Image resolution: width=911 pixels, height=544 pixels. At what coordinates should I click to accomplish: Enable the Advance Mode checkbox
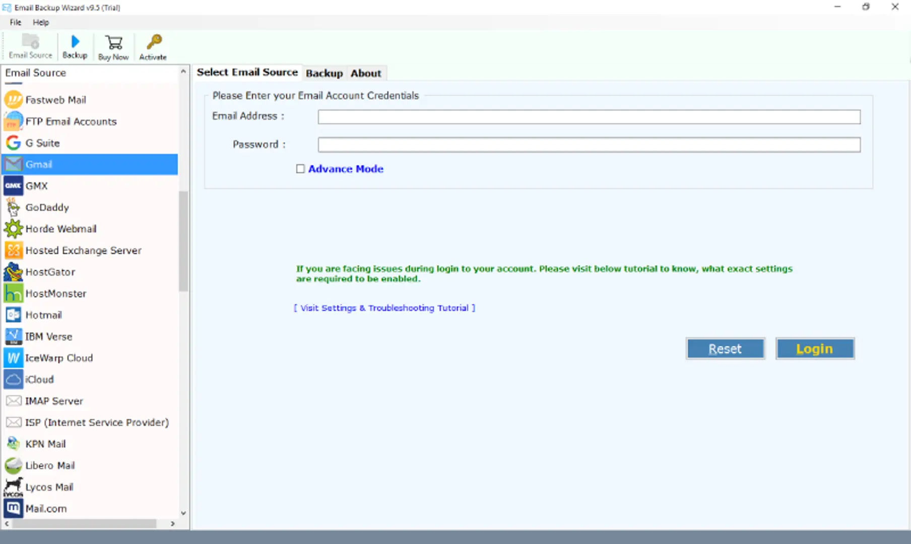300,169
